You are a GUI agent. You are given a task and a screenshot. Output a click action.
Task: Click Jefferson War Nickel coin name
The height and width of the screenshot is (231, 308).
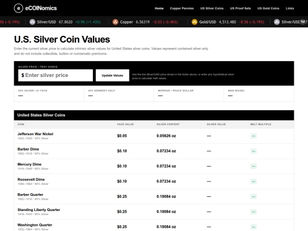point(35,134)
